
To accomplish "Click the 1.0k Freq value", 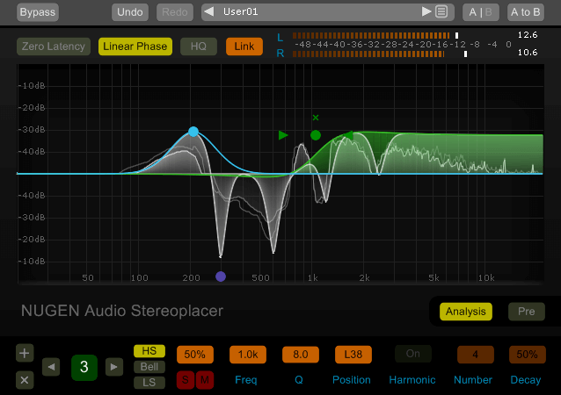I will (x=248, y=355).
